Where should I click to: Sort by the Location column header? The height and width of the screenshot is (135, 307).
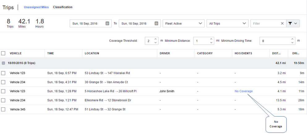pyautogui.click(x=92, y=53)
